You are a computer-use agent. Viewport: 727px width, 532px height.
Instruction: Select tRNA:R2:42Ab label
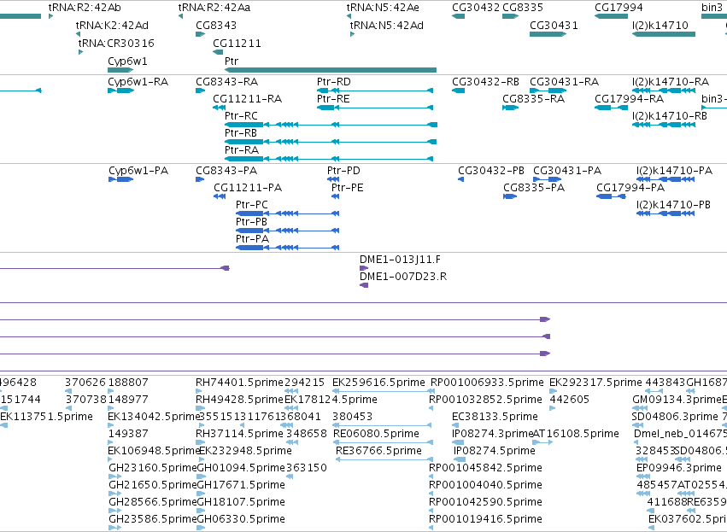coord(85,8)
